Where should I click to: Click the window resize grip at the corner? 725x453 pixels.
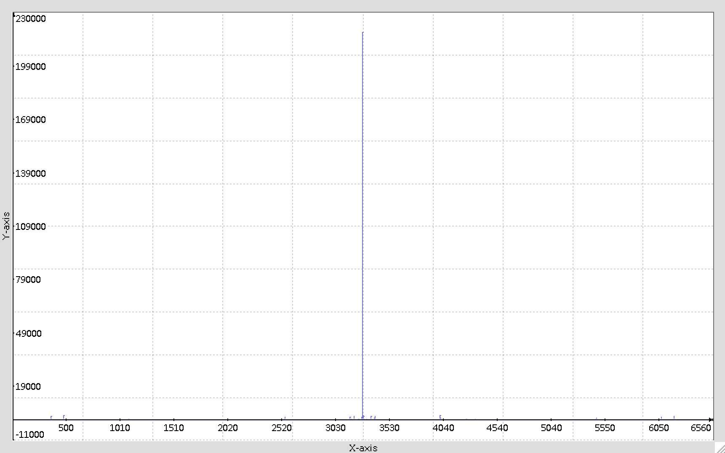click(720, 448)
